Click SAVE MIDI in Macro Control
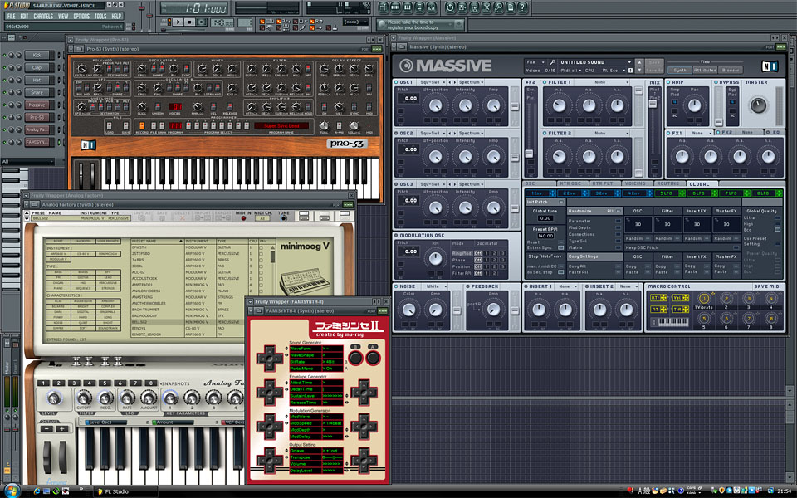 tap(767, 286)
